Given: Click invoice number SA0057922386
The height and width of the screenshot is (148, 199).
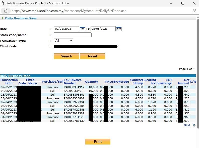Looking at the screenshot, I should click(74, 110).
